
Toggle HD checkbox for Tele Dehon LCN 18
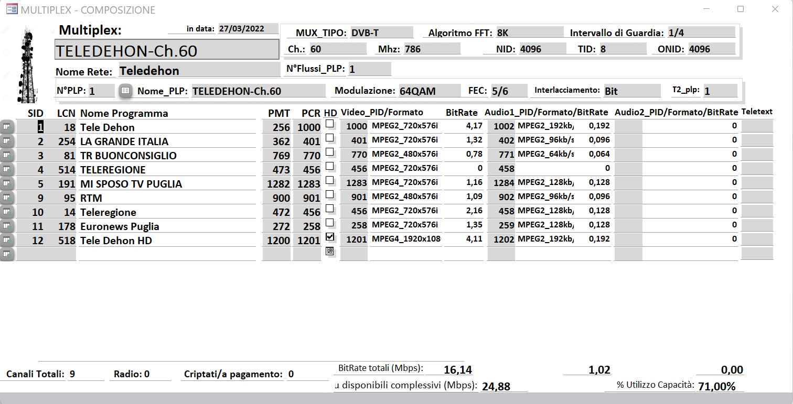click(329, 124)
